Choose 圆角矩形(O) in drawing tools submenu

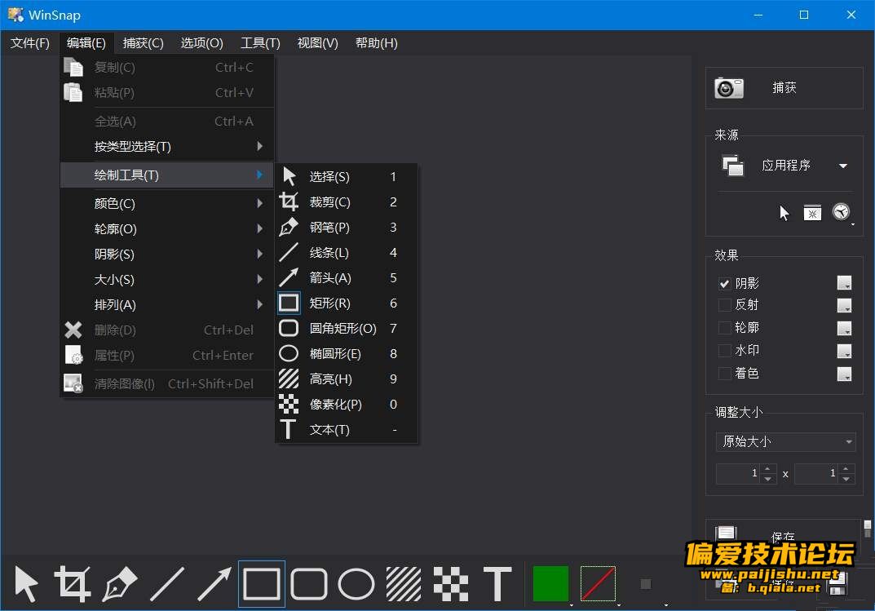(x=346, y=328)
